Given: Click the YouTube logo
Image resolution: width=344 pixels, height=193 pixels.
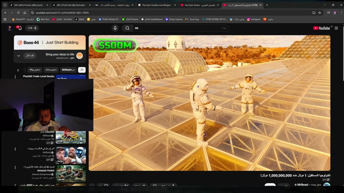Looking at the screenshot, I should pyautogui.click(x=322, y=28).
